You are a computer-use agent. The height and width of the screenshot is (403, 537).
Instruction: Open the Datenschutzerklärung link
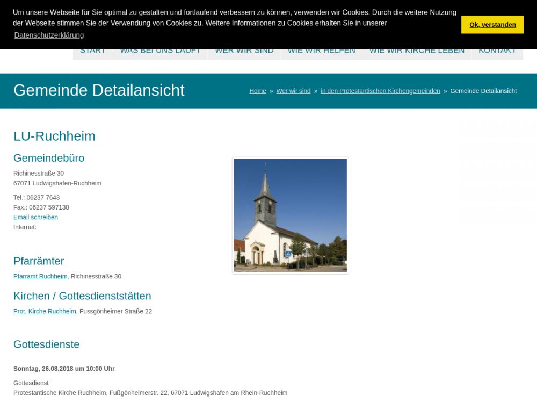coord(49,35)
